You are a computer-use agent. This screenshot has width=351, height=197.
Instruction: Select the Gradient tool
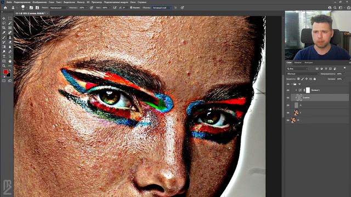pos(4,47)
